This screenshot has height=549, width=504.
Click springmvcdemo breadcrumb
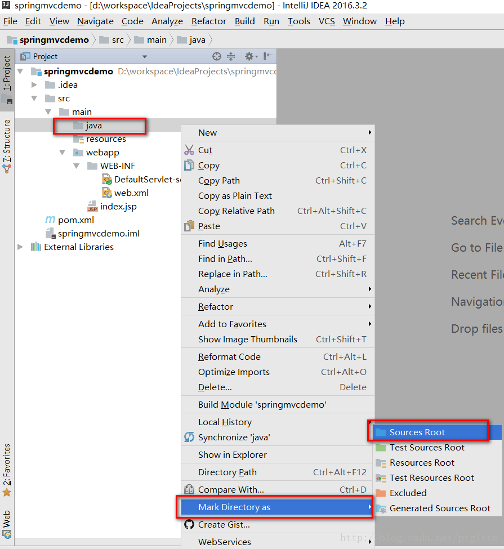point(48,40)
